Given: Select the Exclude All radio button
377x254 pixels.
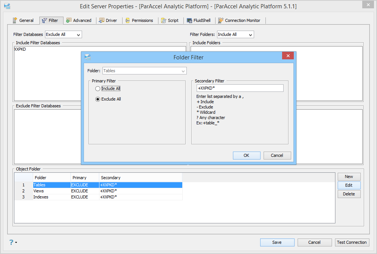Looking at the screenshot, I should coord(98,99).
